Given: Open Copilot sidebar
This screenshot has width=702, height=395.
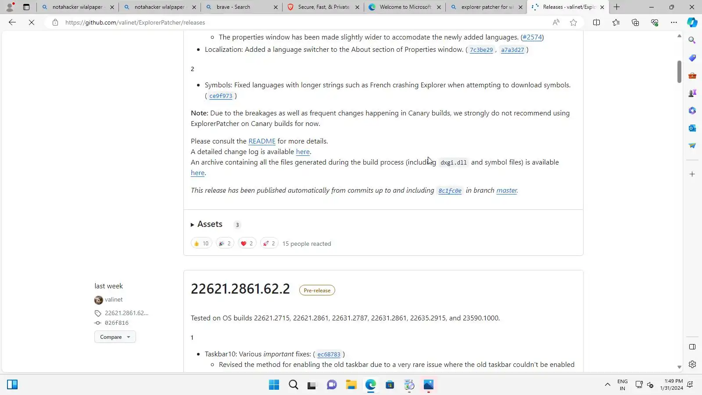Looking at the screenshot, I should (692, 22).
